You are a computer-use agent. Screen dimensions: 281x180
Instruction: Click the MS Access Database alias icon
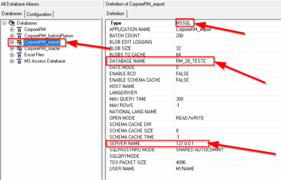coord(19,61)
